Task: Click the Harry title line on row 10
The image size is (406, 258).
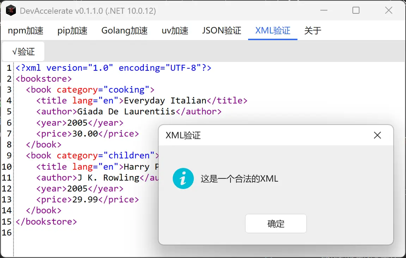Action: (97, 167)
